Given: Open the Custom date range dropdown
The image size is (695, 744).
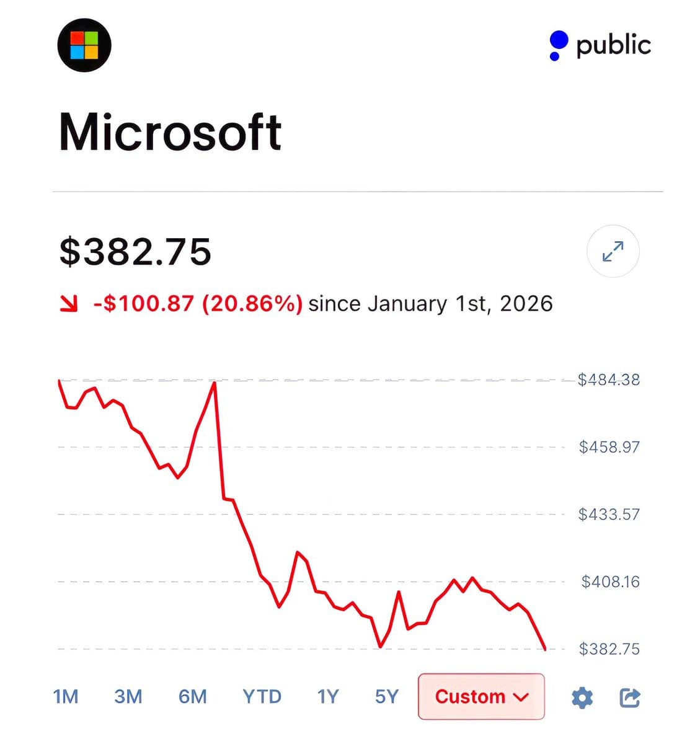Looking at the screenshot, I should [x=480, y=697].
